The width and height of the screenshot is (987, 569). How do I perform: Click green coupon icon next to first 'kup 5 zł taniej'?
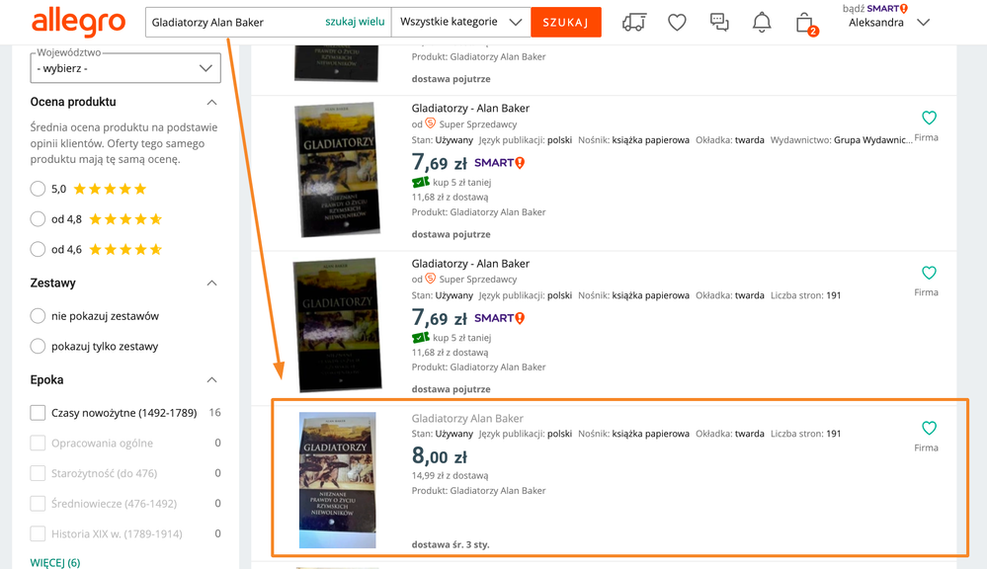point(421,183)
